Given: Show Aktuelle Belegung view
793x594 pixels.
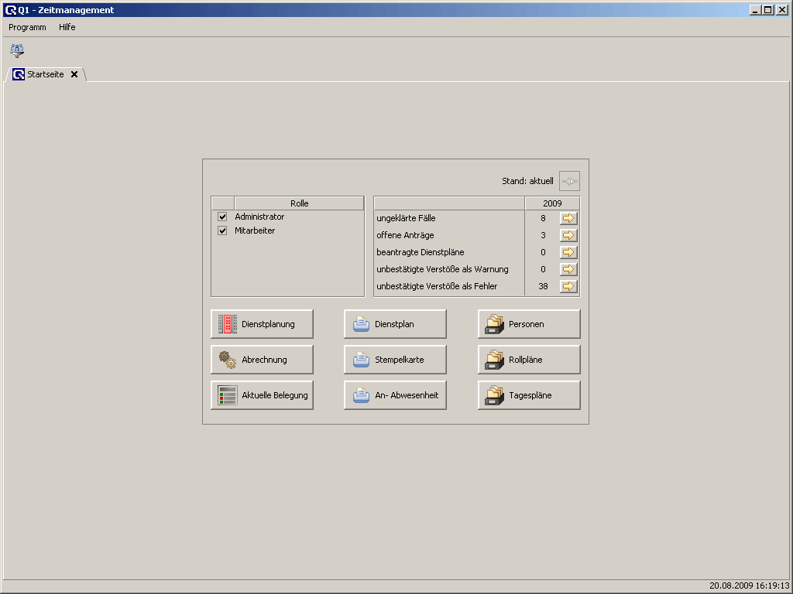Looking at the screenshot, I should click(262, 395).
